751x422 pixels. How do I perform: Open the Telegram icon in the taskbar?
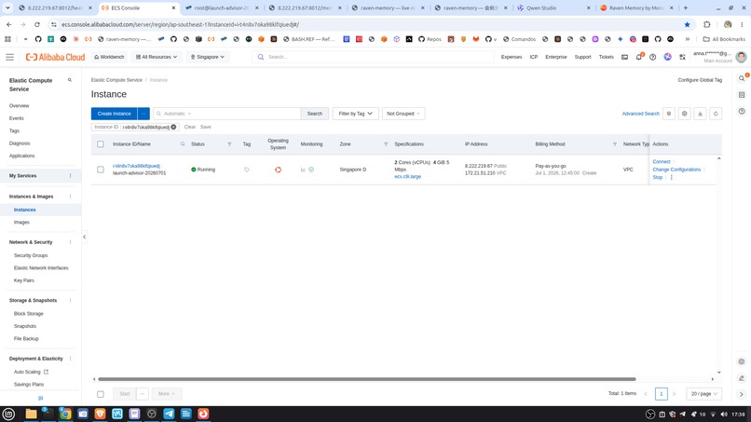point(169,414)
